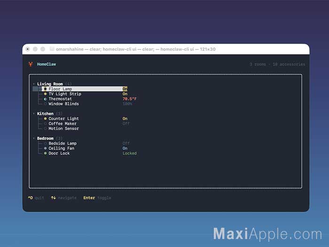Click the Door Lock green status dot
This screenshot has height=247, width=329.
coord(45,153)
